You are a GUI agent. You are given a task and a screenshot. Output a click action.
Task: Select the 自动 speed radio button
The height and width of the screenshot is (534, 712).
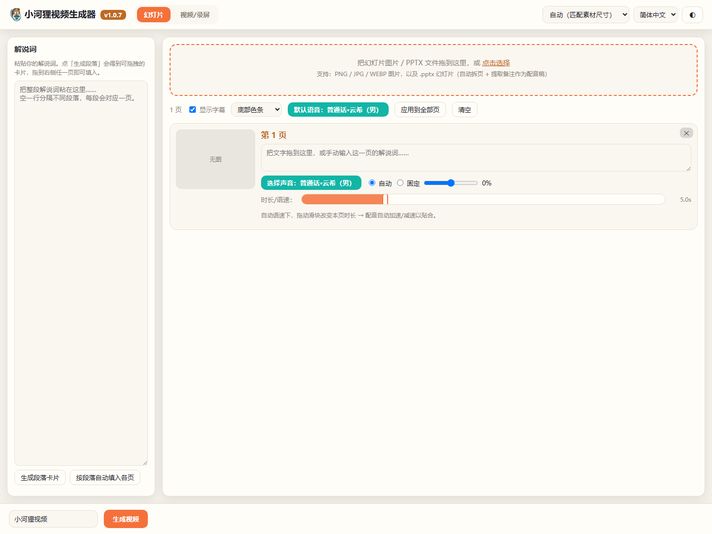[372, 183]
